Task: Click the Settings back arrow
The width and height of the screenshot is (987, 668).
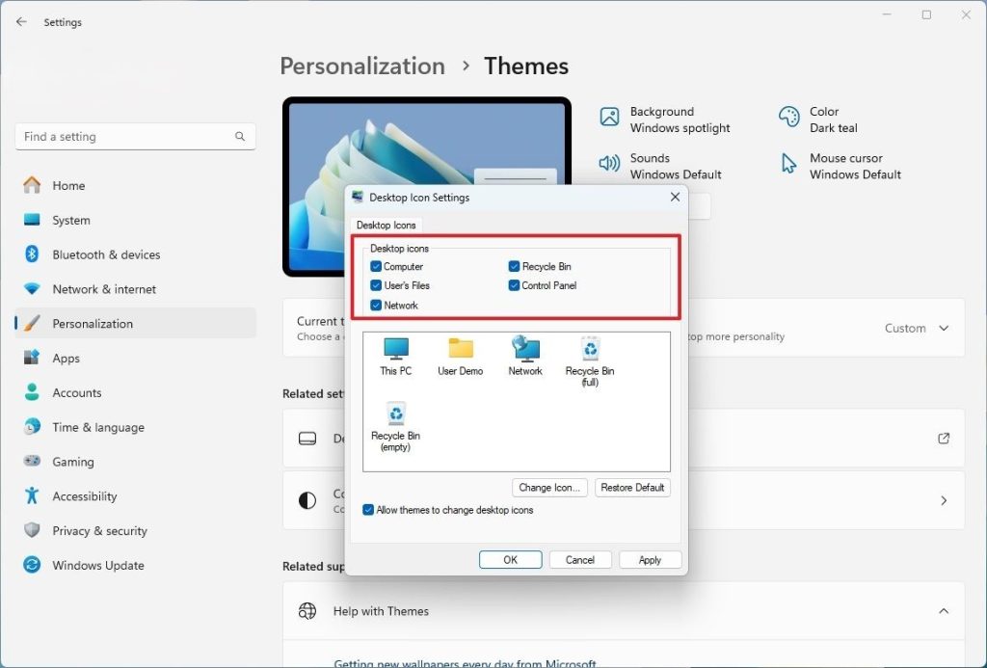Action: (x=21, y=21)
